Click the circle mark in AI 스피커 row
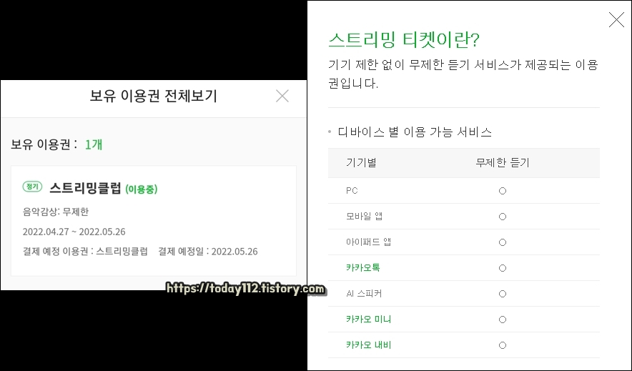 coord(502,294)
